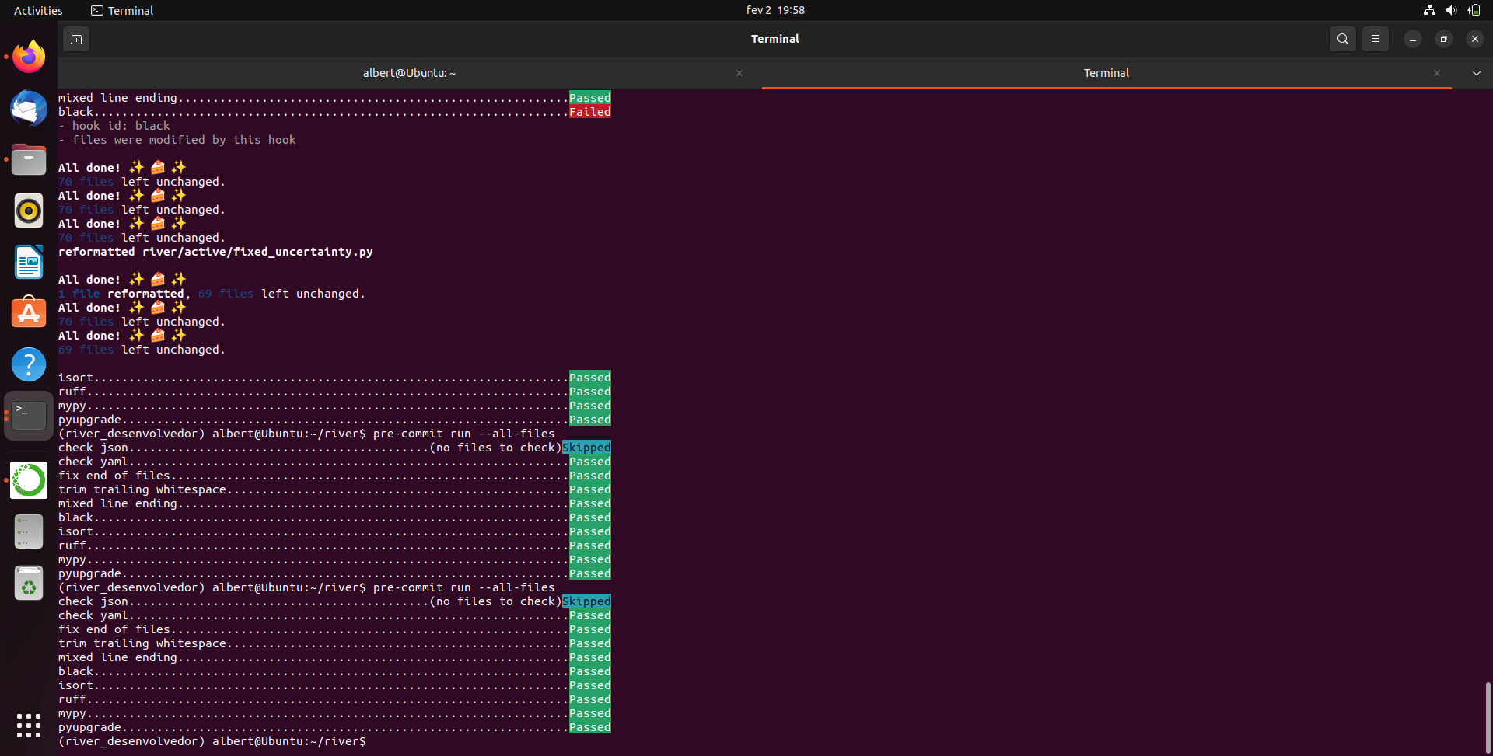
Task: Open the terminal search bar
Action: tap(1342, 38)
